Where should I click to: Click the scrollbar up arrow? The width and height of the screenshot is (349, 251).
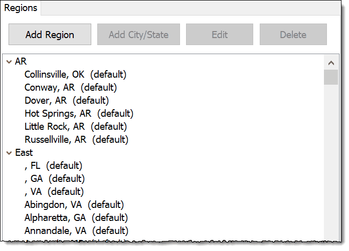coord(330,63)
